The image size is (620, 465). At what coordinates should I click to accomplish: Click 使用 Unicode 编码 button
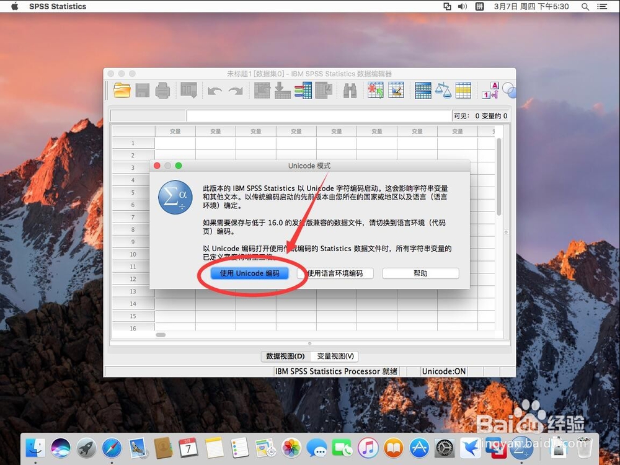249,273
